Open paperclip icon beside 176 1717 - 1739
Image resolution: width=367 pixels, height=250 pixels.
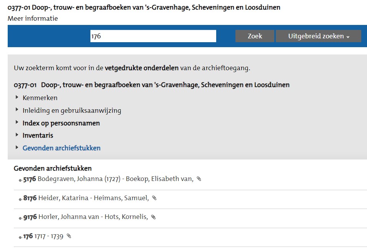(x=69, y=236)
